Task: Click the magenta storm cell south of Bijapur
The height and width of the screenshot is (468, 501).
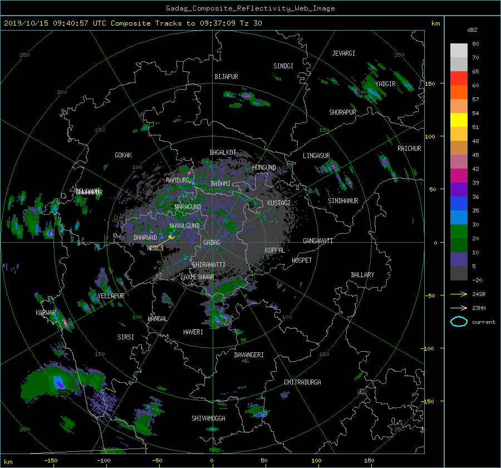Action: pos(247,96)
